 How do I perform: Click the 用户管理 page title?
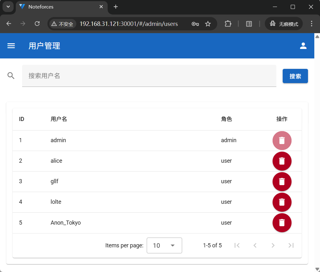point(44,46)
